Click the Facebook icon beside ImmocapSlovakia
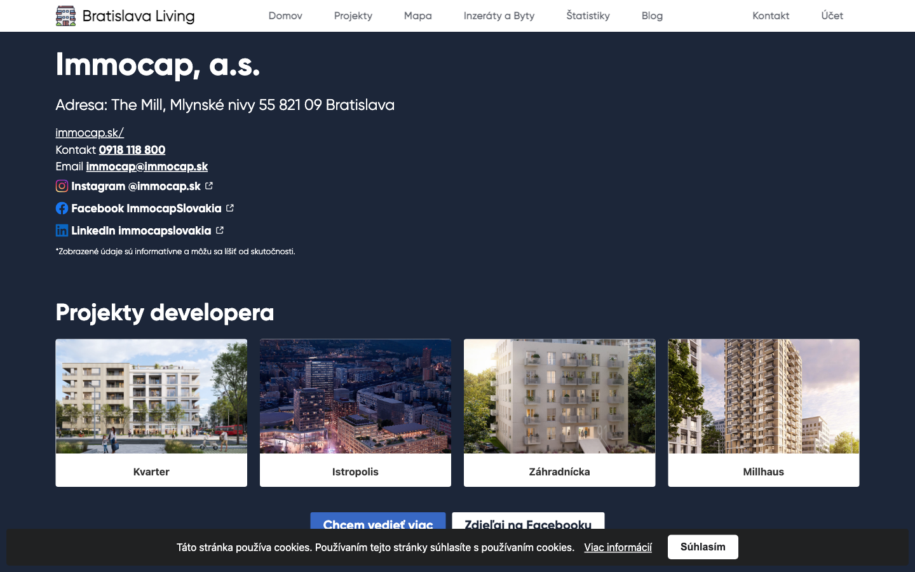Image resolution: width=915 pixels, height=572 pixels. point(62,208)
